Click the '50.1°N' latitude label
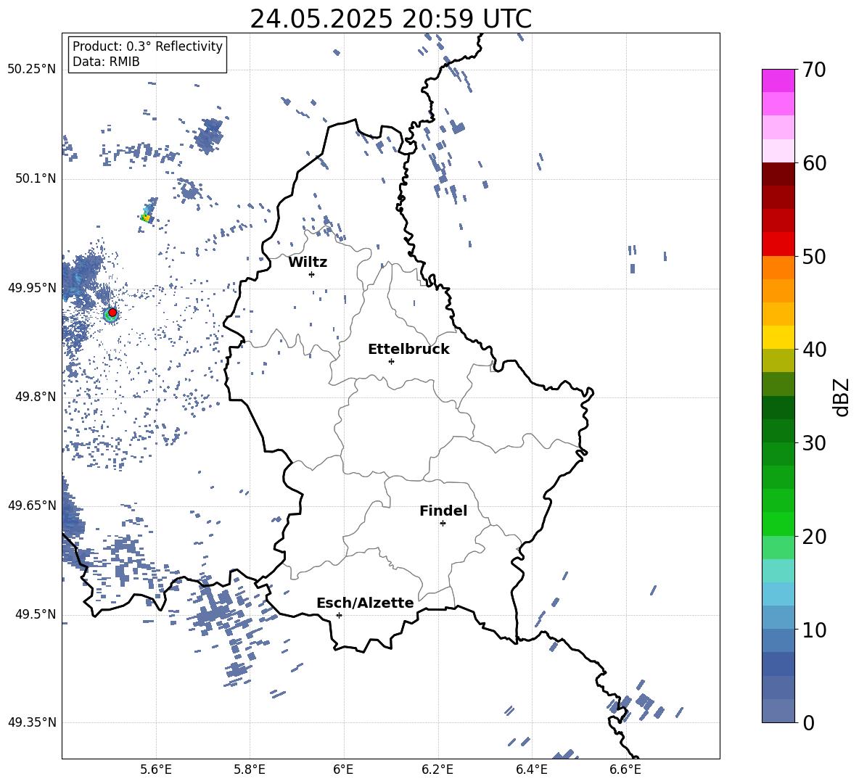This screenshot has width=859, height=784. click(x=36, y=178)
